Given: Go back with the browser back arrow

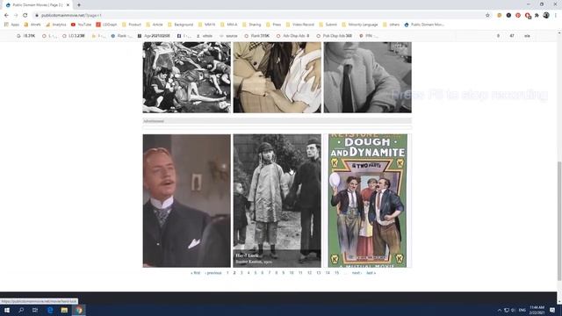Looking at the screenshot, I should (x=6, y=16).
